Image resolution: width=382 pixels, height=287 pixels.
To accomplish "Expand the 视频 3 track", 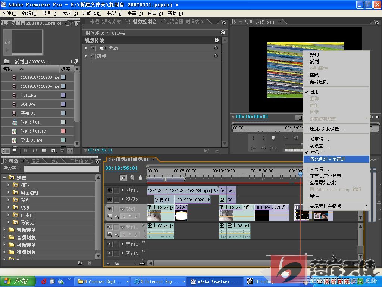I will coord(122,190).
